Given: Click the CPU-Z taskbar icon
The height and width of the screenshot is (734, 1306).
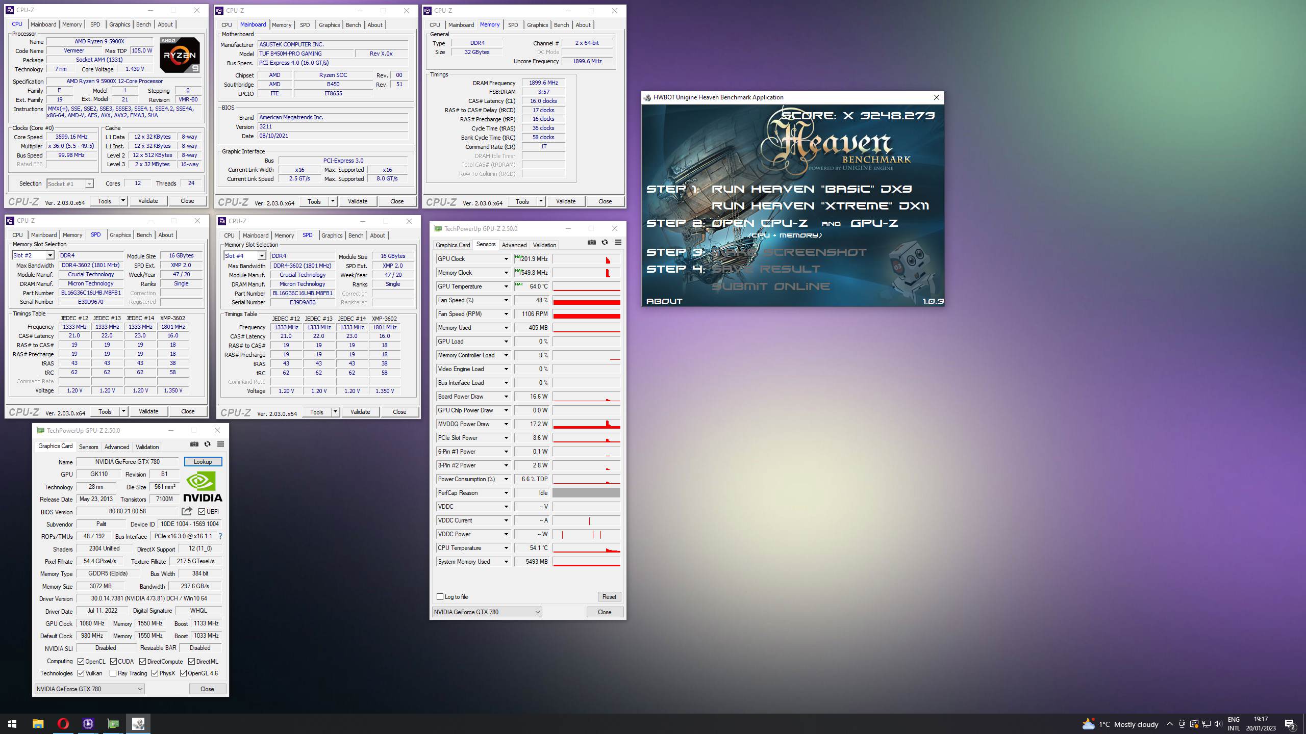Looking at the screenshot, I should (88, 724).
